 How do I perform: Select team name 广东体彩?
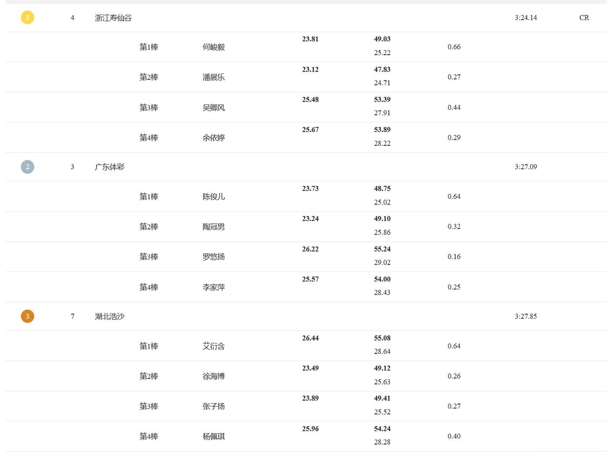click(x=110, y=167)
